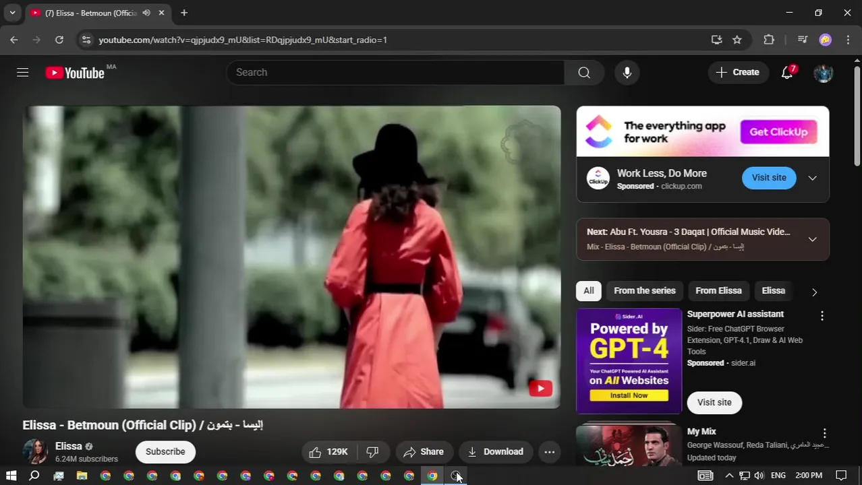The image size is (862, 485).
Task: Open Chrome extensions puzzle icon
Action: coord(769,40)
